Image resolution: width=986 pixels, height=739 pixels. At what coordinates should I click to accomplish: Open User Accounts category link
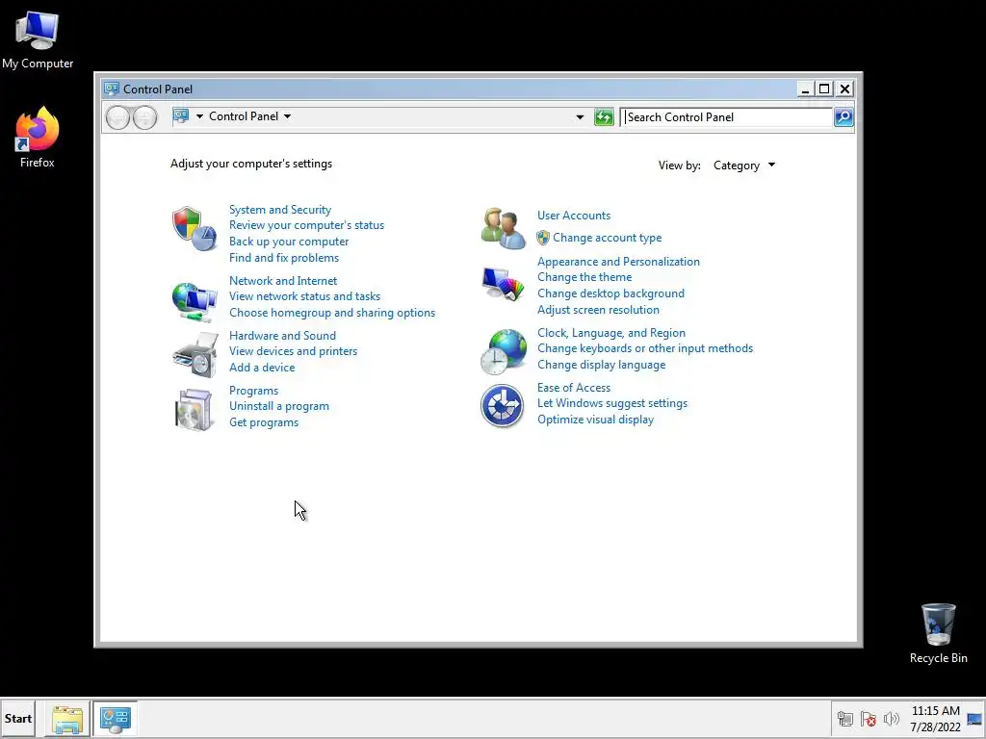[x=574, y=215]
